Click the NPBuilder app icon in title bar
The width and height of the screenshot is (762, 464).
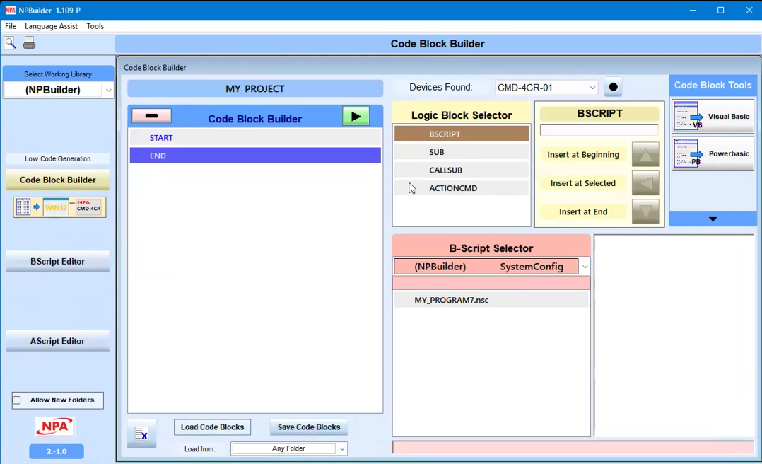coord(10,10)
